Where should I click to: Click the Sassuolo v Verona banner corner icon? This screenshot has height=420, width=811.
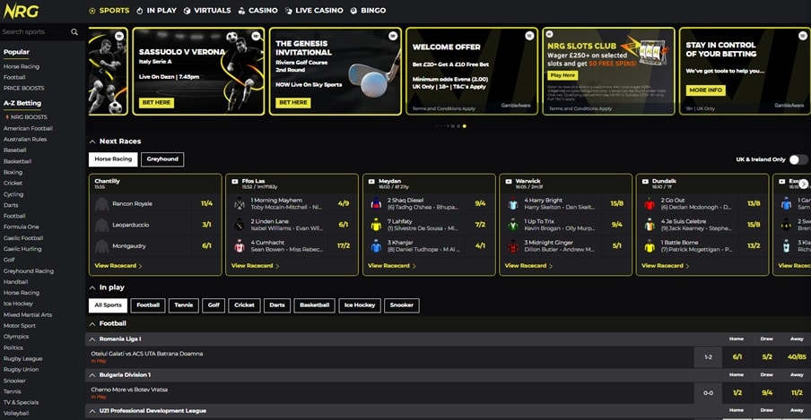(x=256, y=36)
